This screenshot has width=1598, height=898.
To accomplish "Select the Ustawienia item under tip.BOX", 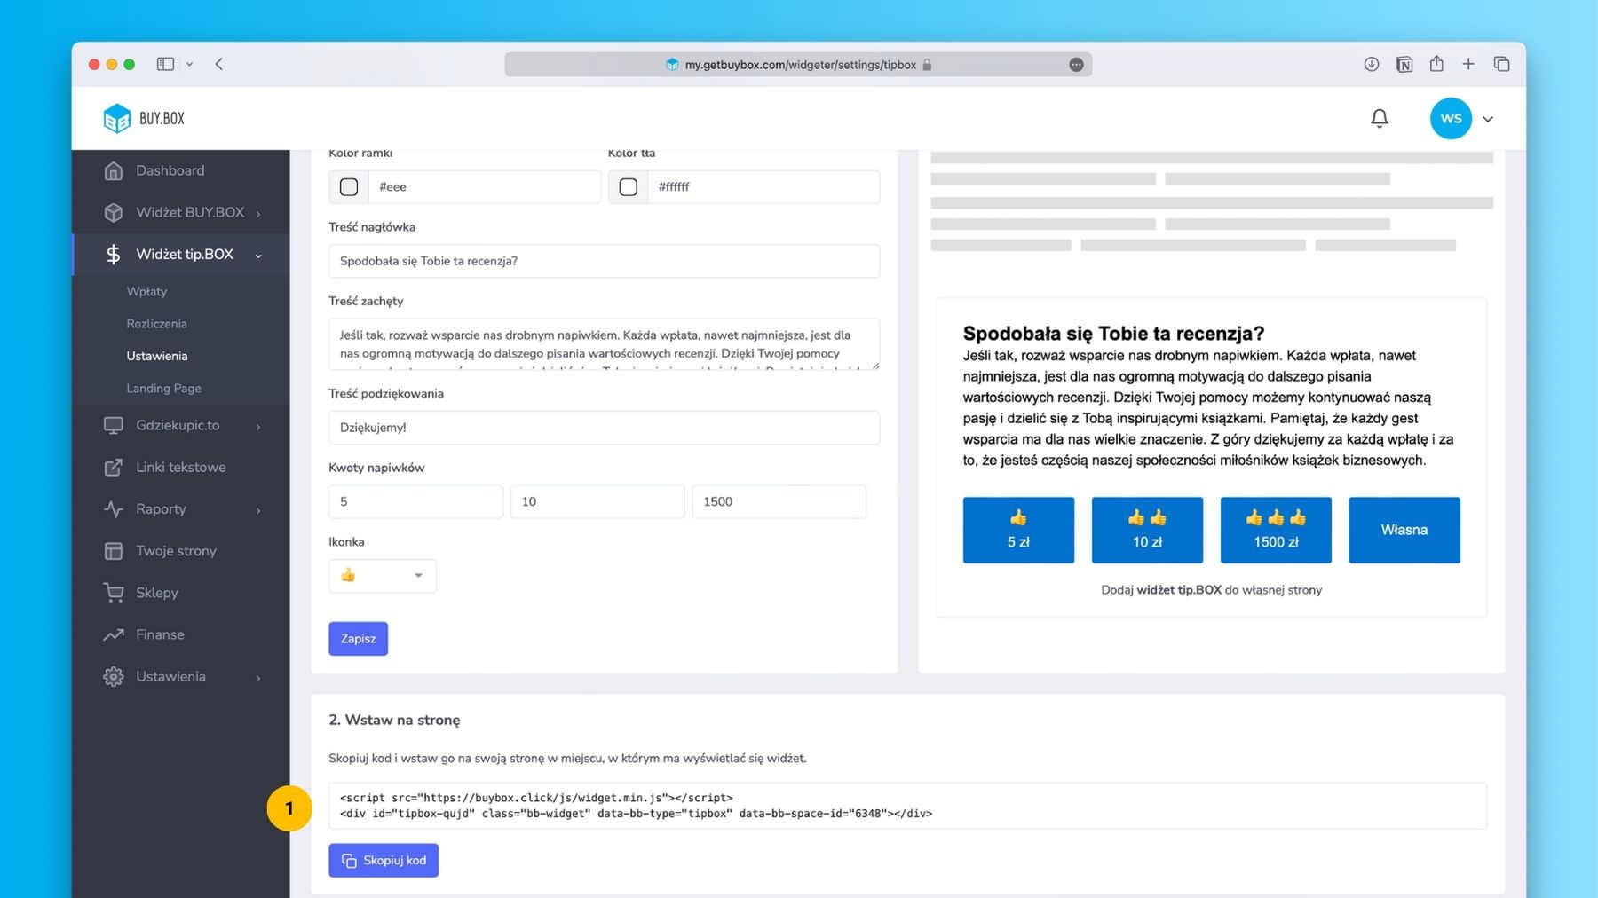I will [157, 356].
